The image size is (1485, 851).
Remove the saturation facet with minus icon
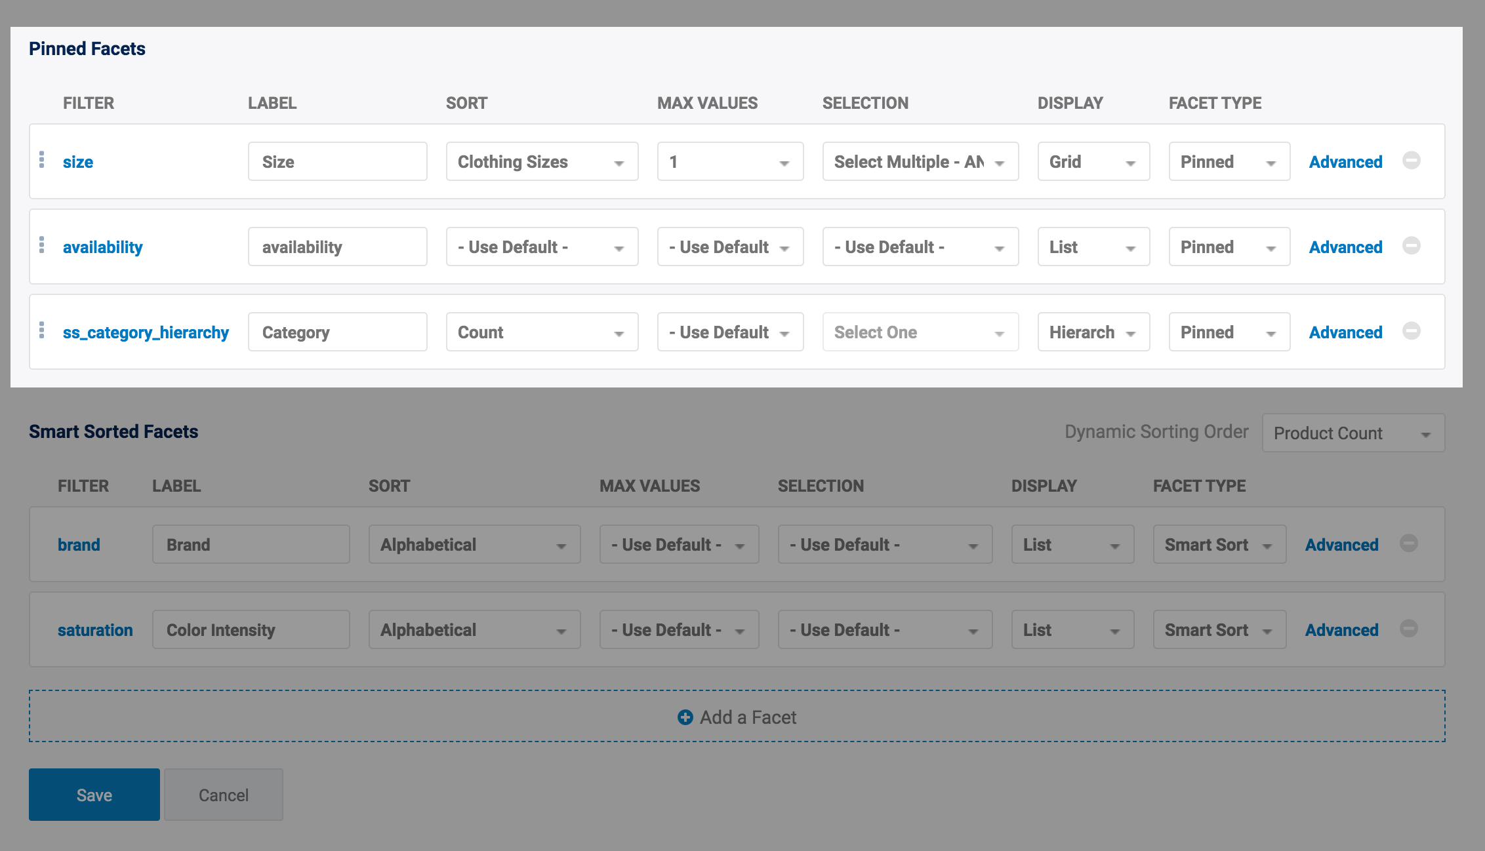(x=1408, y=629)
